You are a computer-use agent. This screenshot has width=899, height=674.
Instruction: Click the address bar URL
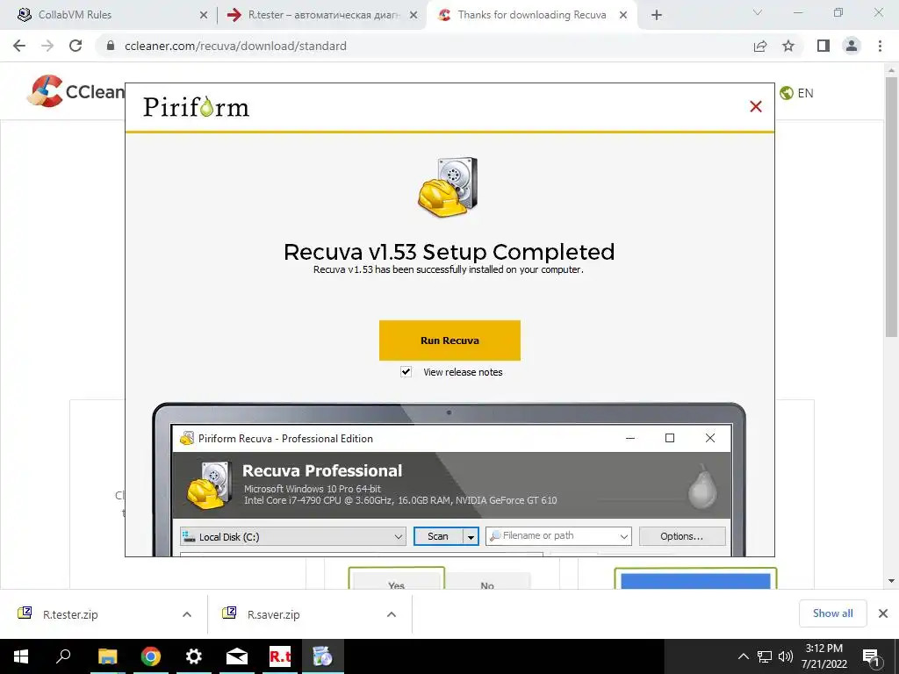235,46
